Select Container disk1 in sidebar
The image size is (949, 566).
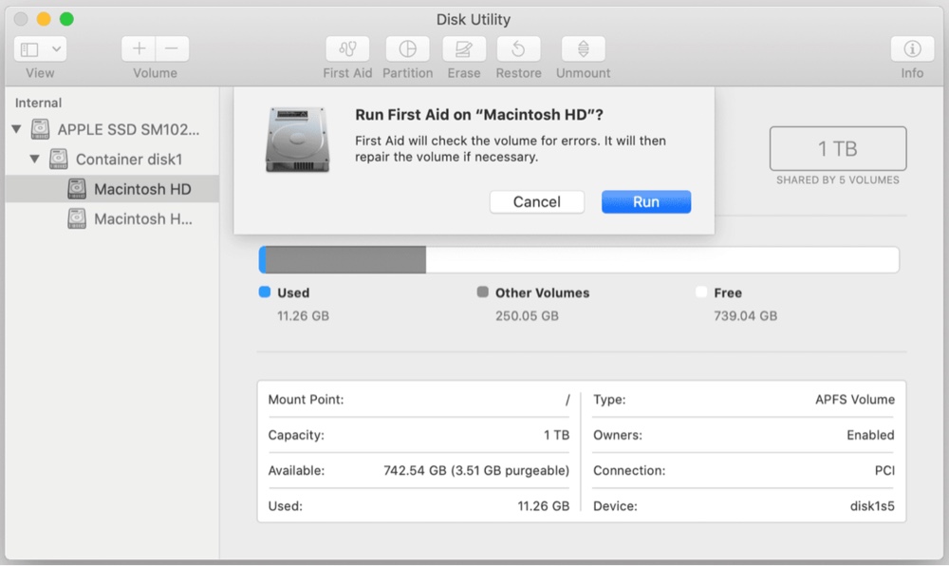128,160
